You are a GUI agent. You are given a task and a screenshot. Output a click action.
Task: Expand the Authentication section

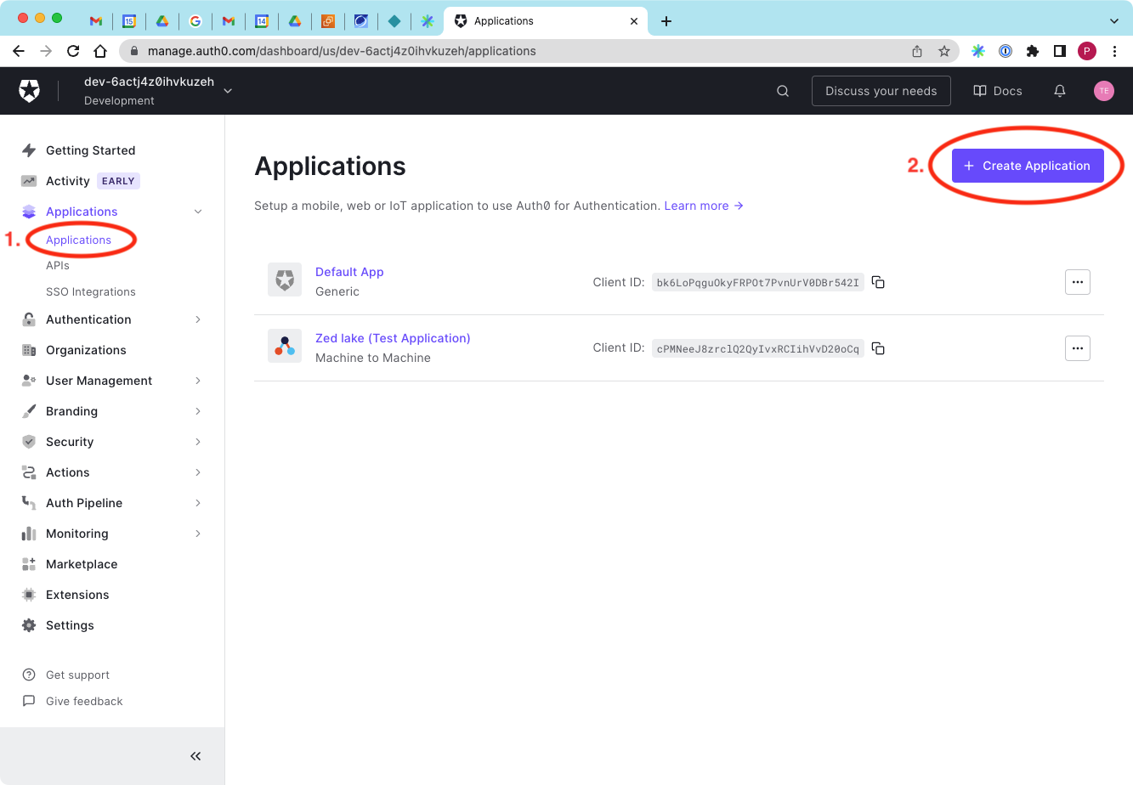pyautogui.click(x=198, y=319)
